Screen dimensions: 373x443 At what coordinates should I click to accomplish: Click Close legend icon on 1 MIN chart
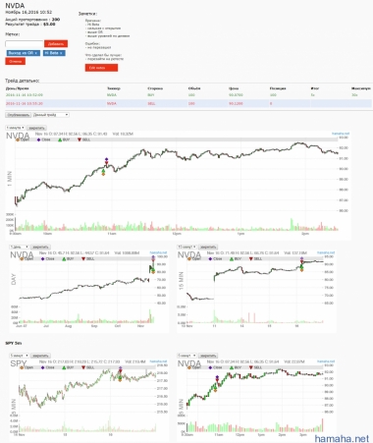(x=38, y=139)
